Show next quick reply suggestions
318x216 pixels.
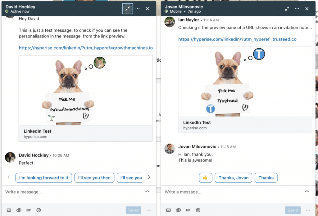pos(149,177)
